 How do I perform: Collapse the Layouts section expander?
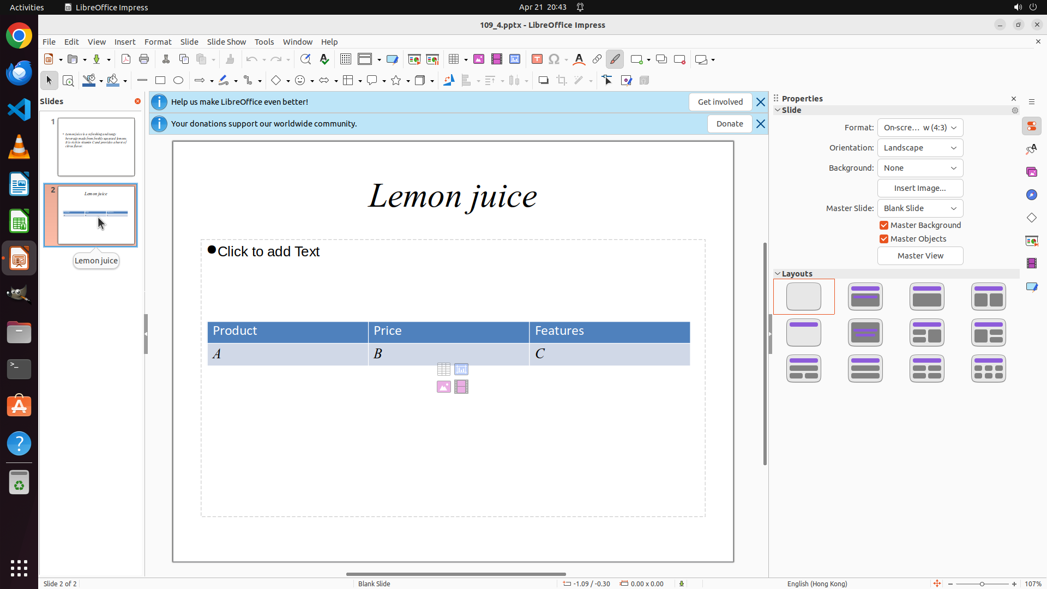coord(778,274)
